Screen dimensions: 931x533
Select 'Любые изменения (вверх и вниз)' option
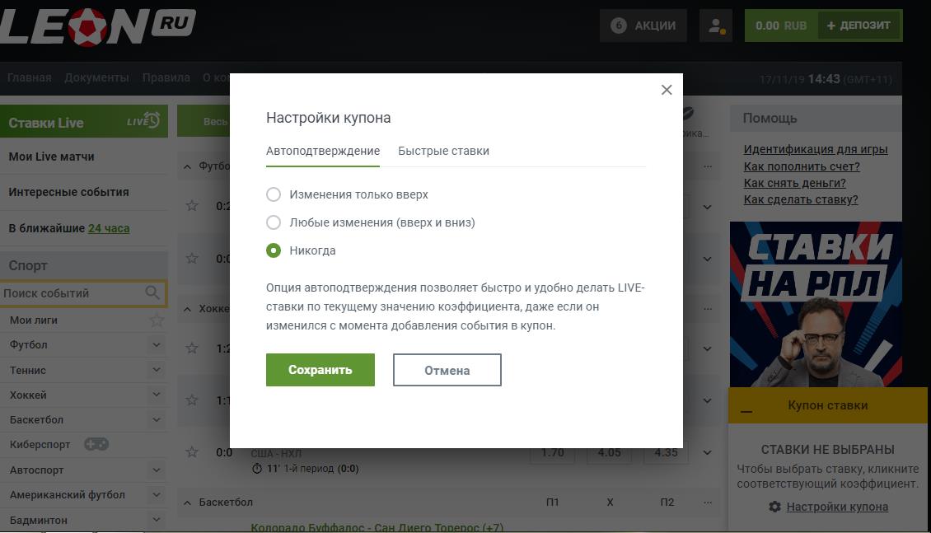[274, 222]
